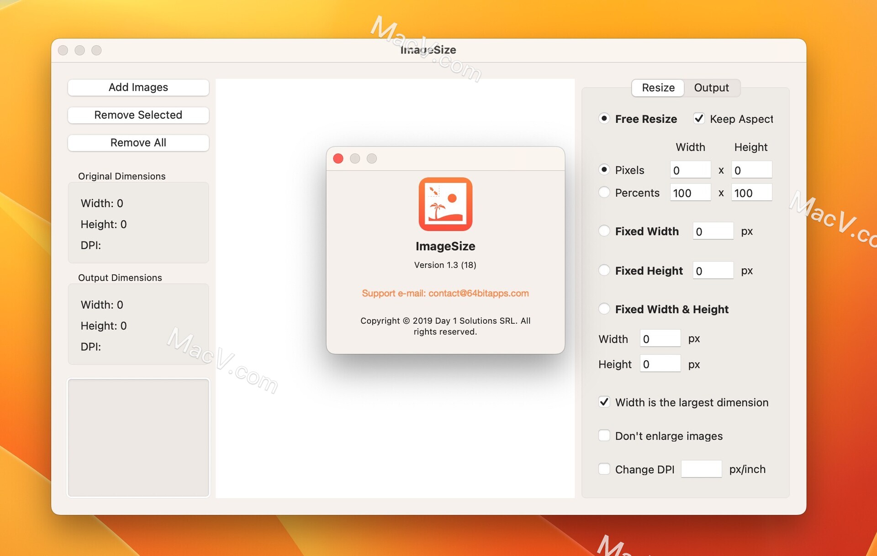The image size is (877, 556).
Task: Switch to the Resize tab
Action: pos(657,88)
